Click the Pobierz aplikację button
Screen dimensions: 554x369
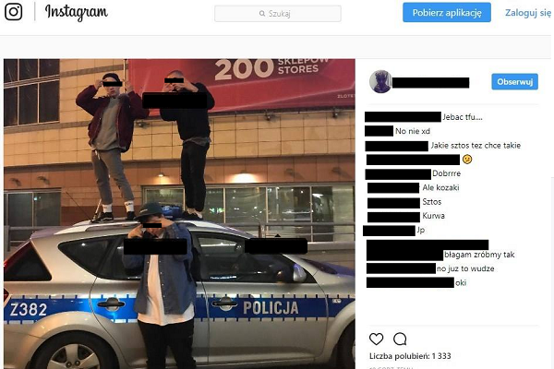447,12
